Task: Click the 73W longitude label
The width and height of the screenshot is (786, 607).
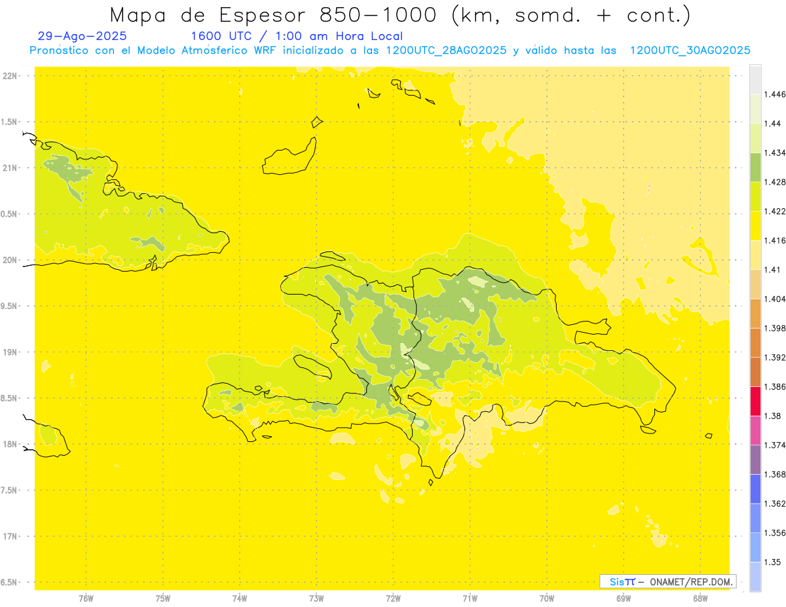Action: tap(316, 598)
